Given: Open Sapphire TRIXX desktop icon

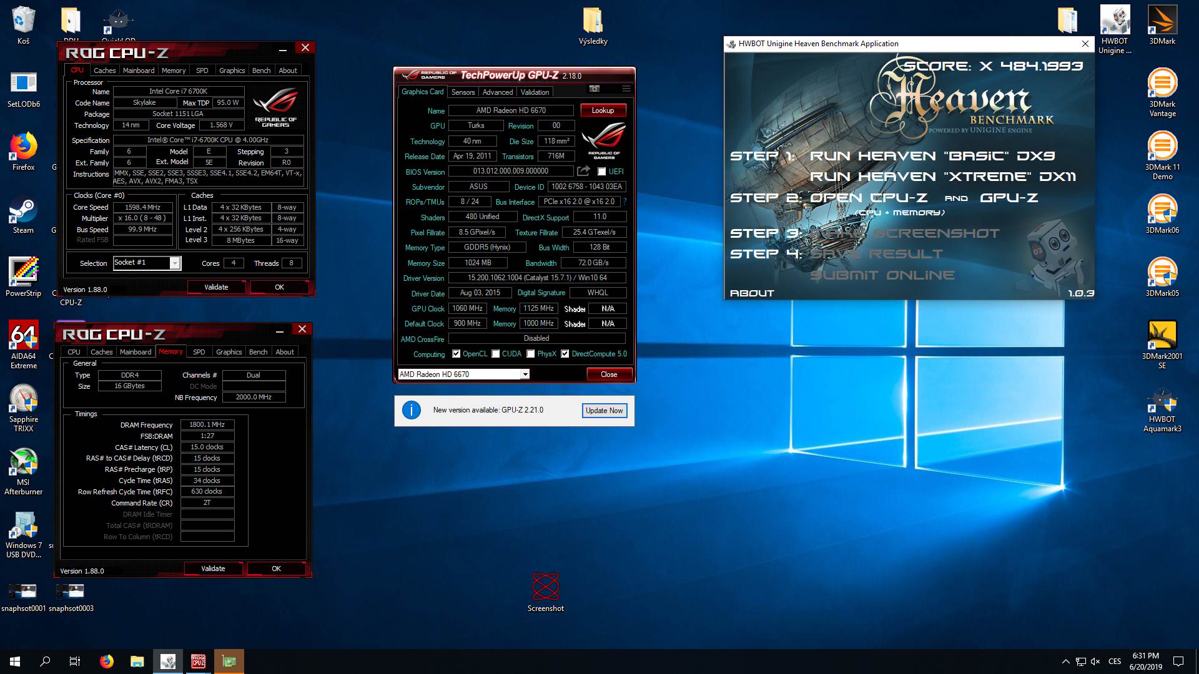Looking at the screenshot, I should 23,408.
